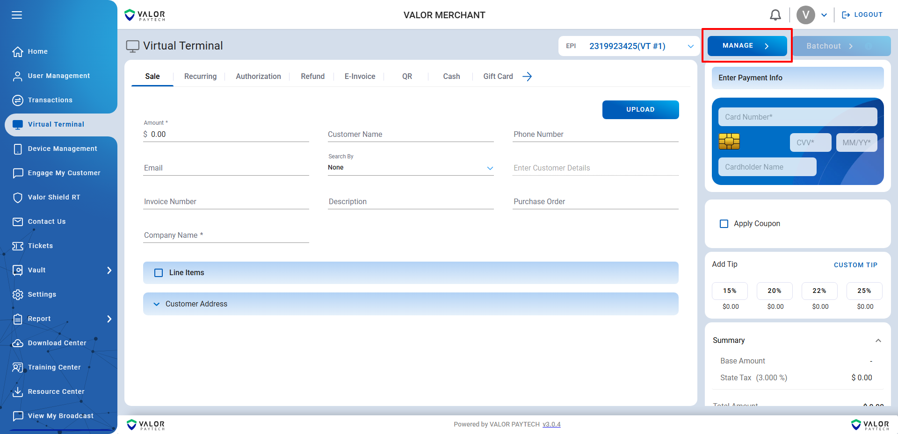Click the MANAGE button
Image resolution: width=898 pixels, height=434 pixels.
pos(747,46)
